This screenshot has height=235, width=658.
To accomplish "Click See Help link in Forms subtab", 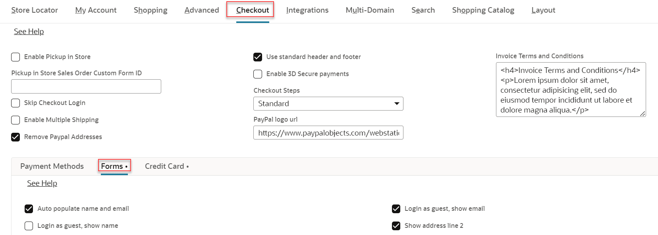I will [x=42, y=183].
